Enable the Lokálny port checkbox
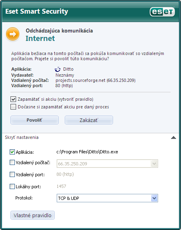 pyautogui.click(x=12, y=186)
